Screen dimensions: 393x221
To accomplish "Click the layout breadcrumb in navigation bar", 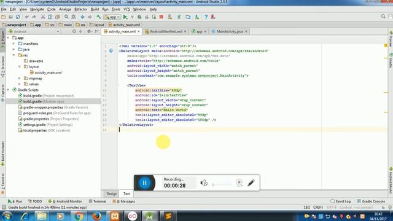I will [97, 25].
